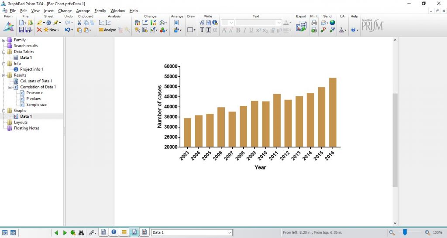This screenshot has width=447, height=238.
Task: Switch to the Layouts view in the bottom bar
Action: (x=144, y=232)
